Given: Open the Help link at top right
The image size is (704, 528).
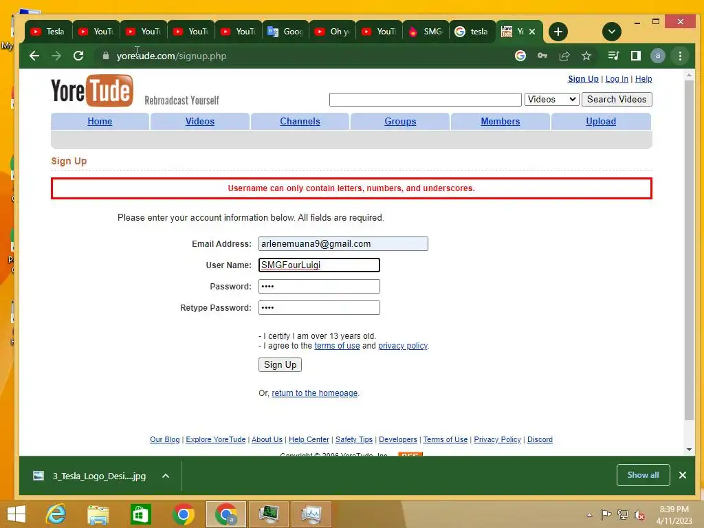Looking at the screenshot, I should tap(643, 79).
